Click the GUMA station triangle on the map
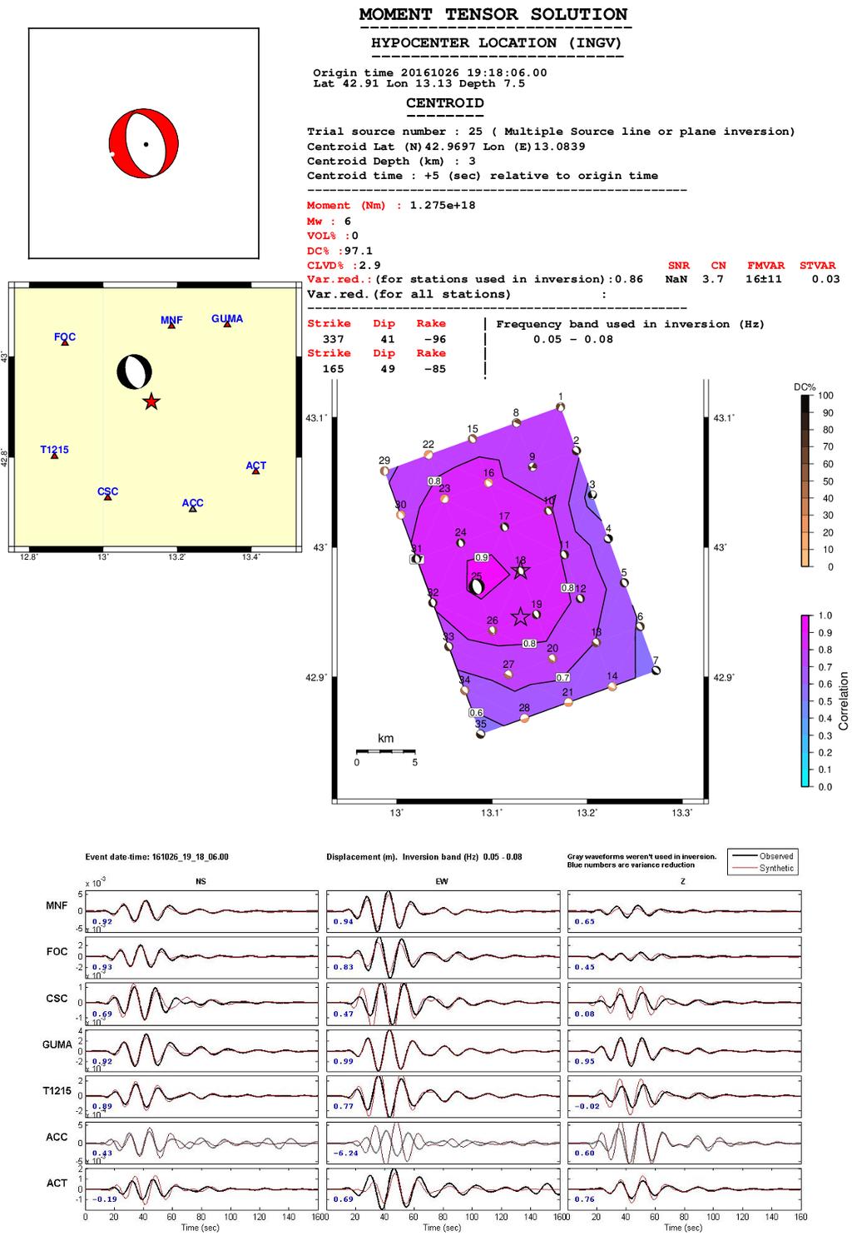 pos(227,324)
